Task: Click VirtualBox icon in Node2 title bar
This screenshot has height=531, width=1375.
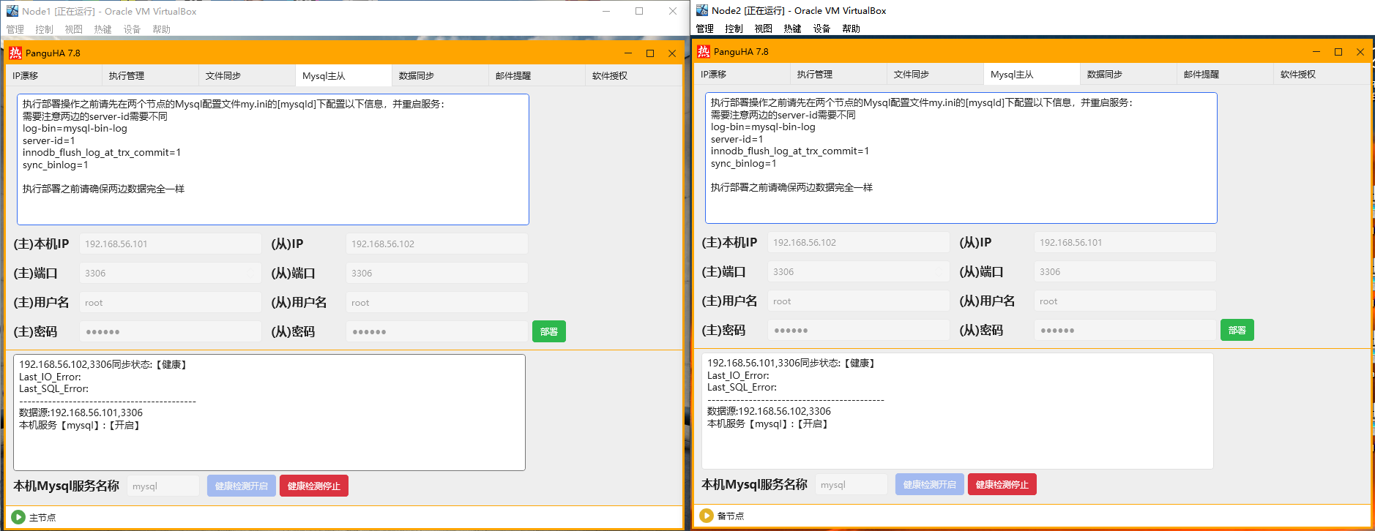Action: click(702, 10)
